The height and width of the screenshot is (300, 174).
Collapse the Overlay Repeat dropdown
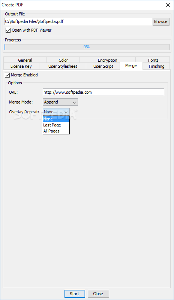56,112
